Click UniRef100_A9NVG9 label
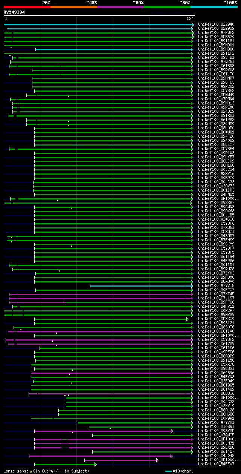The width and height of the screenshot is (241, 474). [x=216, y=315]
